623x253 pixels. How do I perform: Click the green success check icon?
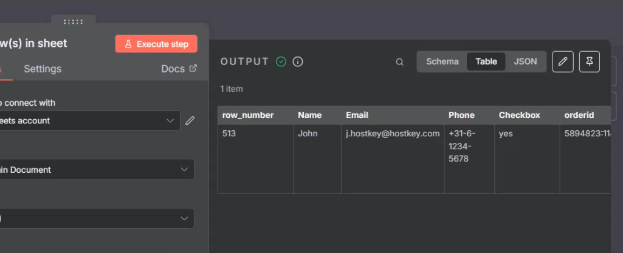point(281,61)
